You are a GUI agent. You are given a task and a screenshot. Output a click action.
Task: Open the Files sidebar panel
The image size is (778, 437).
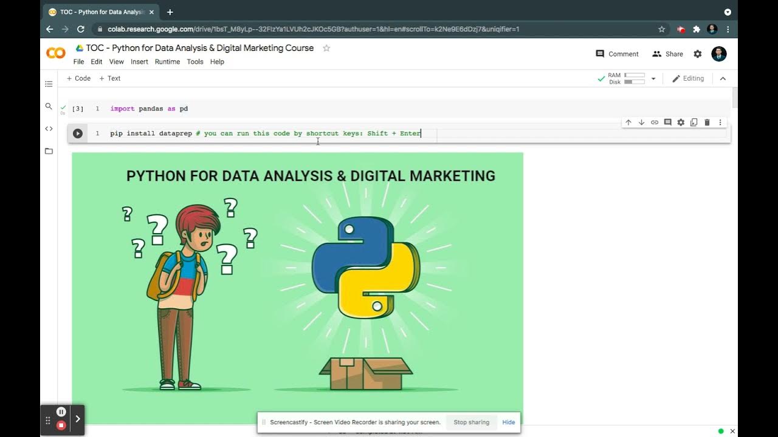[49, 151]
